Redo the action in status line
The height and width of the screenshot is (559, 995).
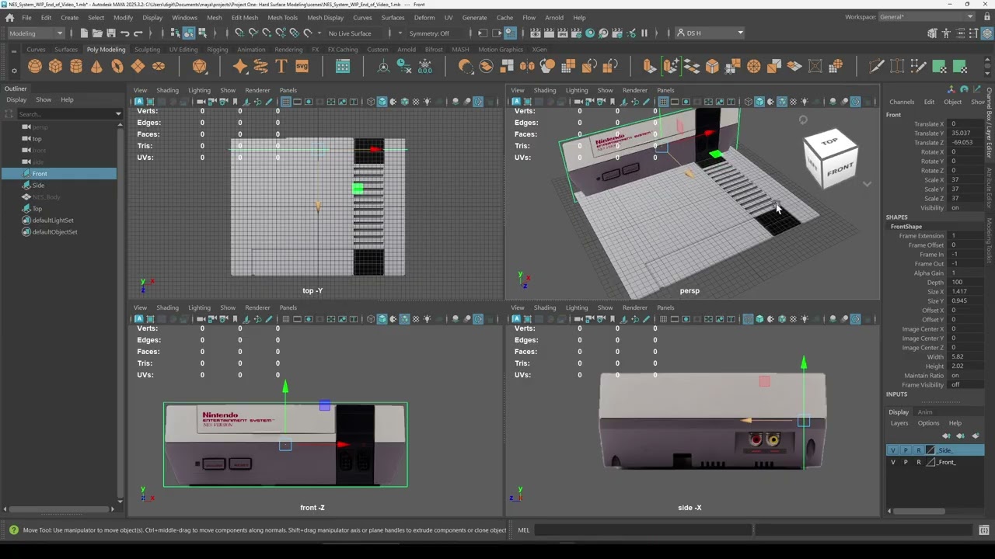click(138, 33)
